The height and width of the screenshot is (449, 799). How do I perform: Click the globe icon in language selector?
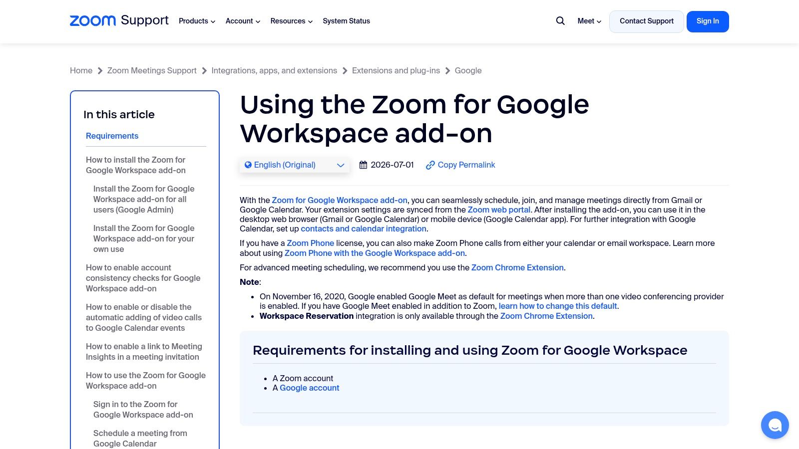(248, 165)
